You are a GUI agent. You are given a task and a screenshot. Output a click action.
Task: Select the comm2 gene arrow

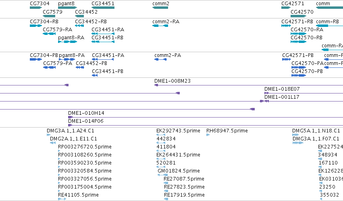pos(160,8)
